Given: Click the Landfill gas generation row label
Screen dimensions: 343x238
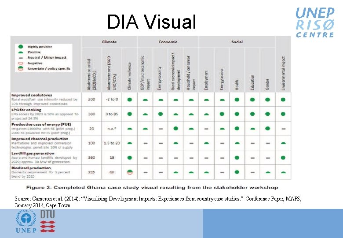Looking at the screenshot, I should (x=33, y=153).
